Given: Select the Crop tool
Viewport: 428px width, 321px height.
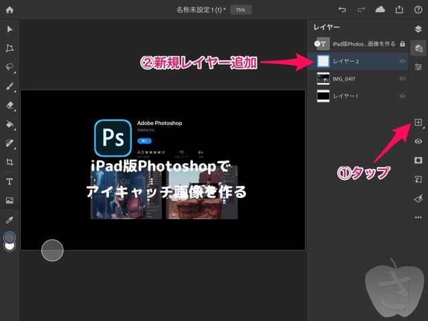Looking at the screenshot, I should point(9,162).
